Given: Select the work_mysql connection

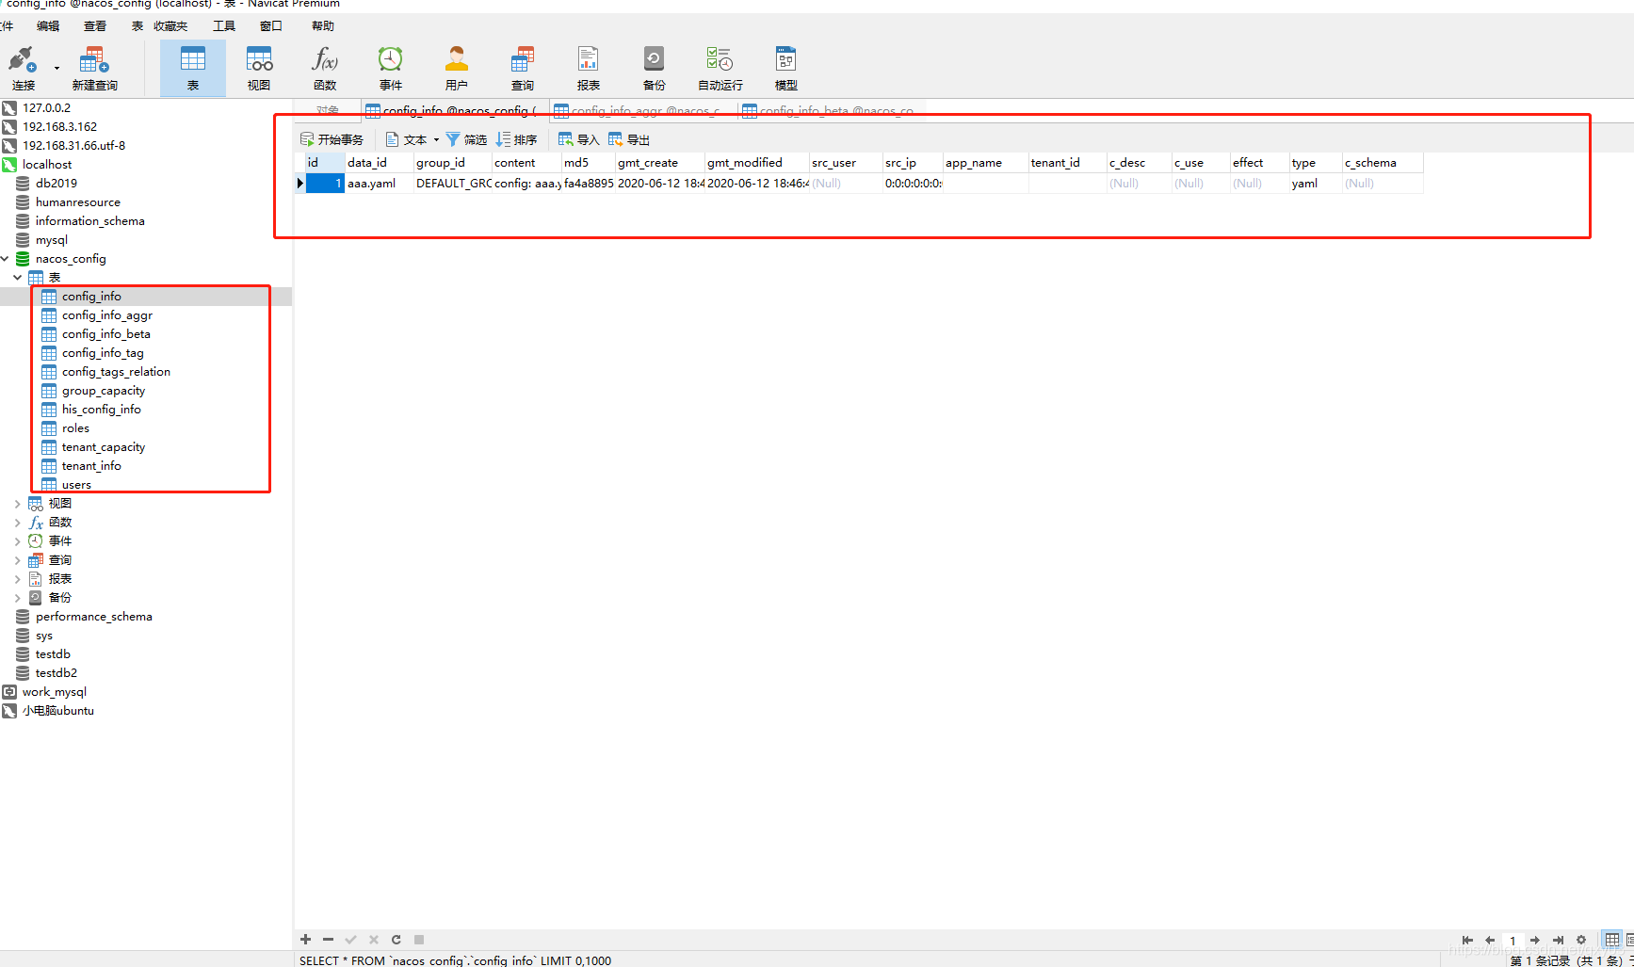Looking at the screenshot, I should [x=54, y=692].
